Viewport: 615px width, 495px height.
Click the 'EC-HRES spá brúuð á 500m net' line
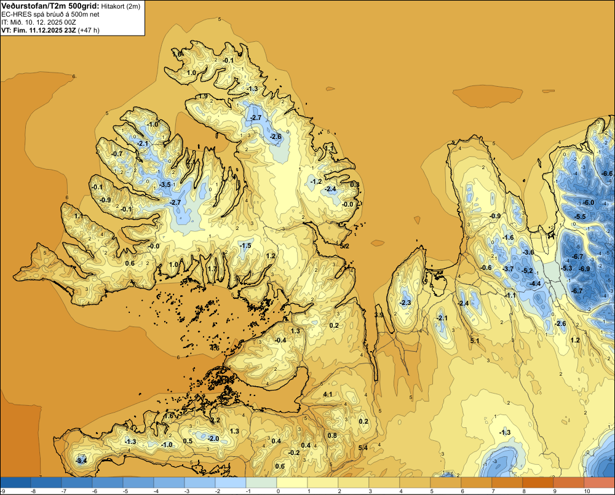[x=50, y=14]
